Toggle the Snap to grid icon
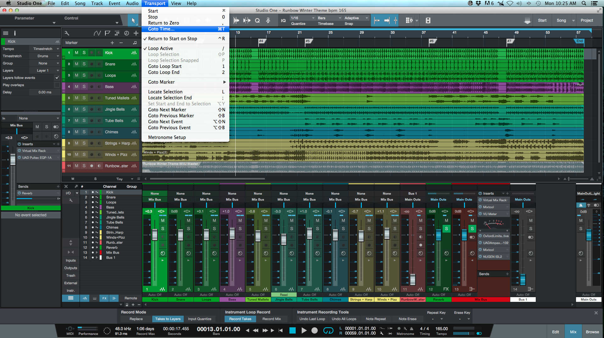The height and width of the screenshot is (338, 604). (x=395, y=20)
